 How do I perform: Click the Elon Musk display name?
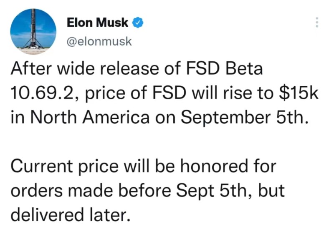(98, 23)
